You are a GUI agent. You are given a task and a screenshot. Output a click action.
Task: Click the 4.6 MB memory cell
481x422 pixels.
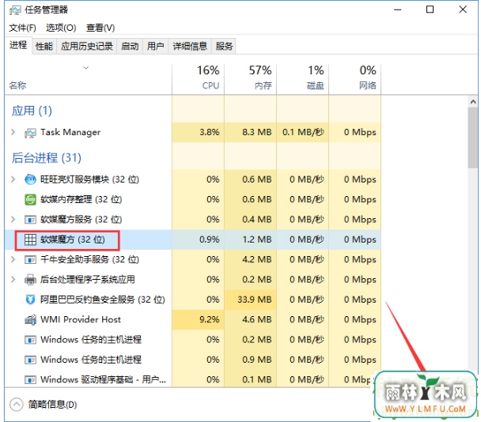tap(250, 319)
